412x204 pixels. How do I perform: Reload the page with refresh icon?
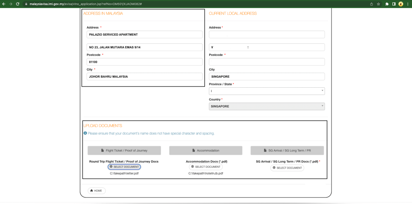click(18, 4)
